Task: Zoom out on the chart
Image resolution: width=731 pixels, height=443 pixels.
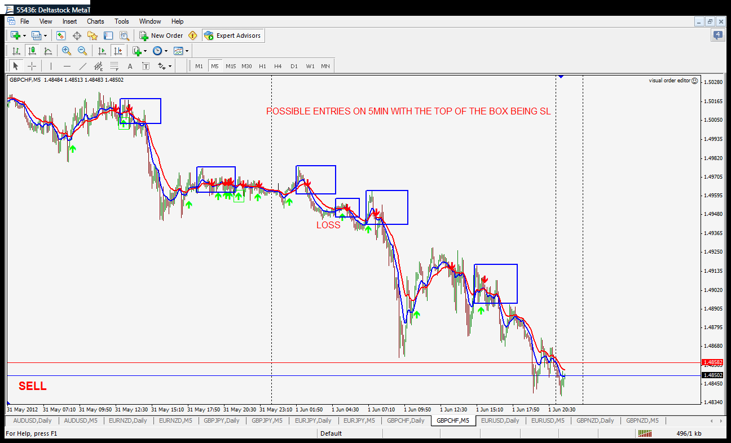Action: [x=82, y=51]
